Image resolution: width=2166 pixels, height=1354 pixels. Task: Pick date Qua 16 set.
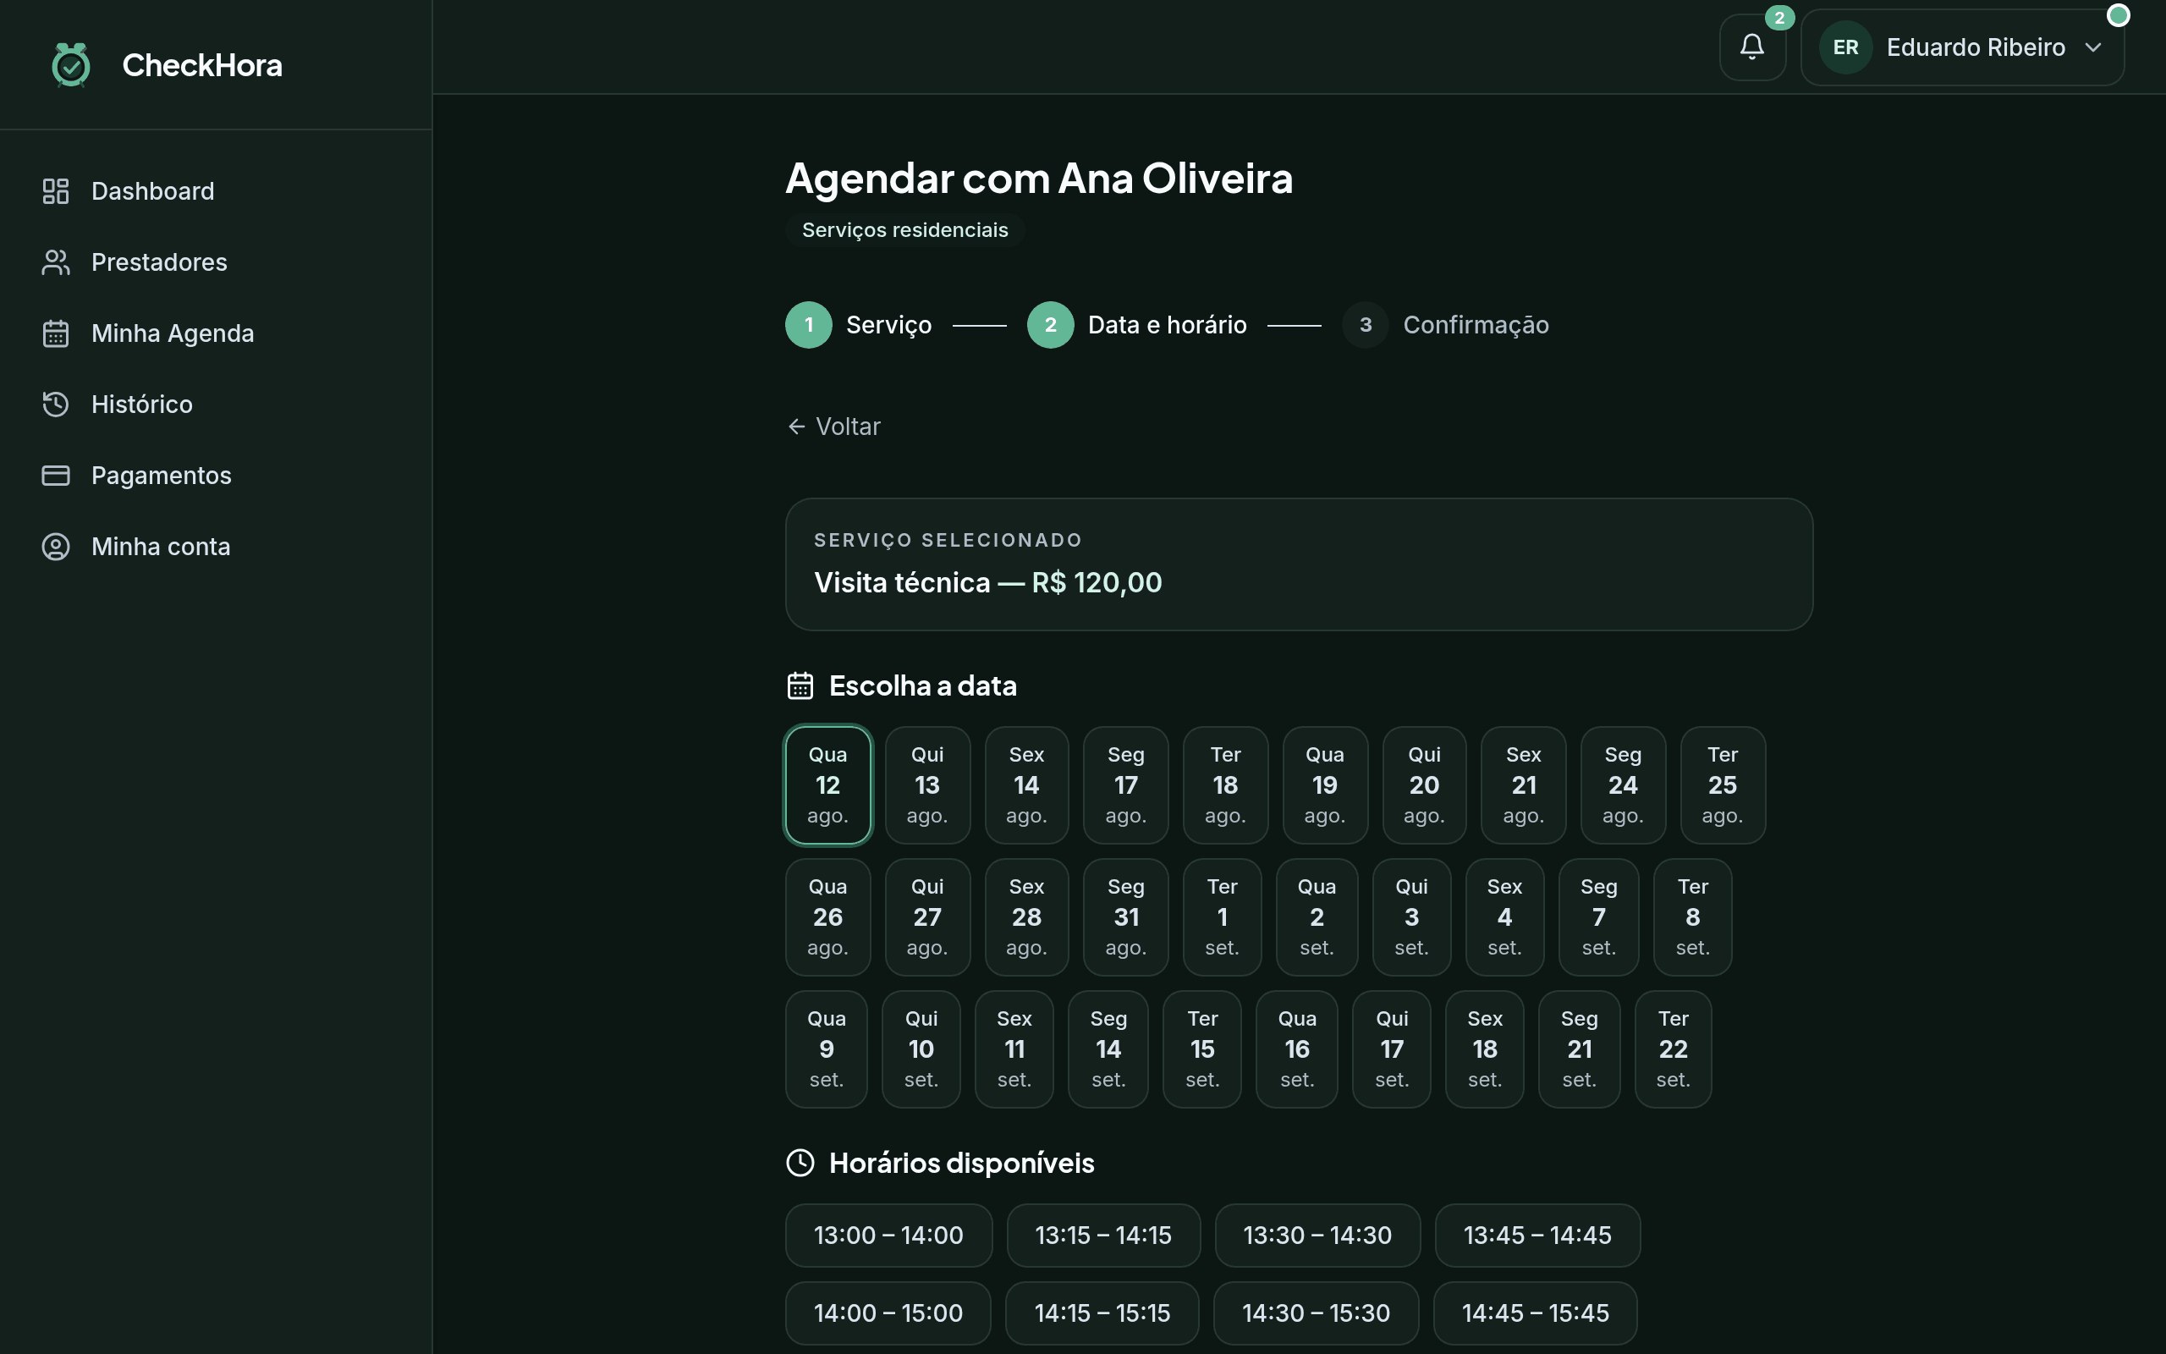(1297, 1049)
